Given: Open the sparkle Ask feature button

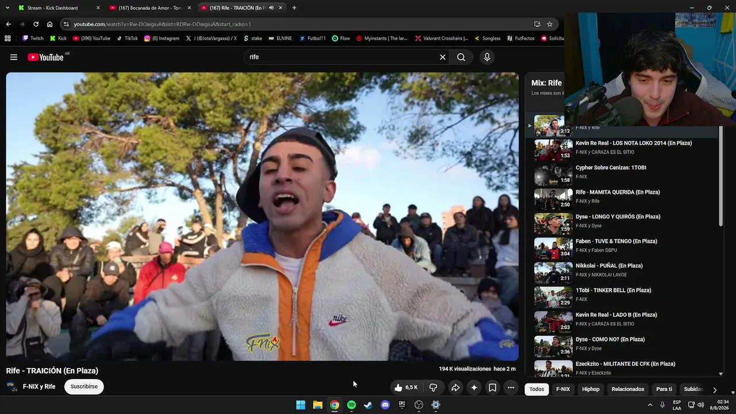Looking at the screenshot, I should click(474, 388).
